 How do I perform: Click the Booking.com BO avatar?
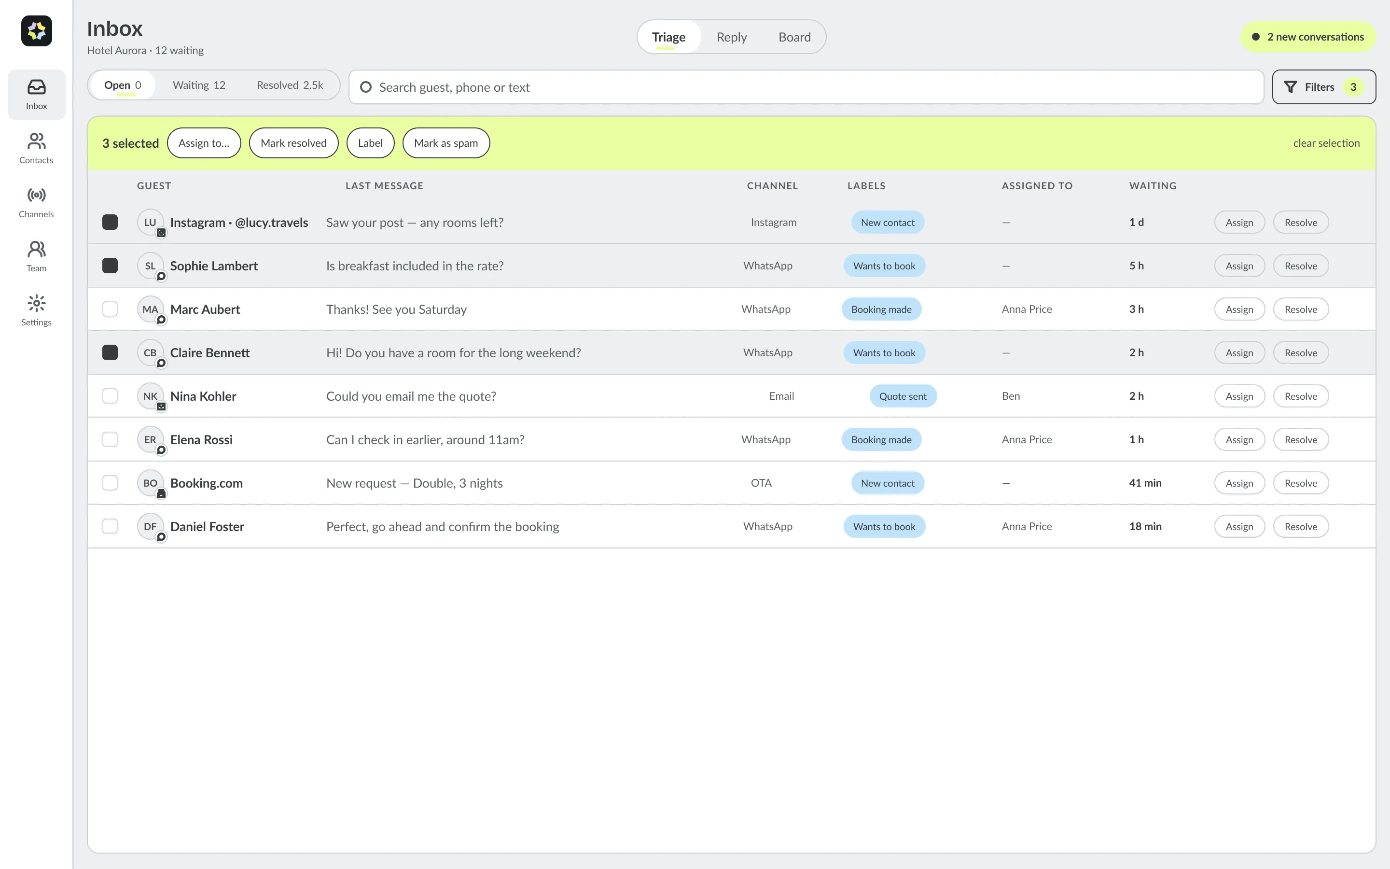tap(151, 483)
